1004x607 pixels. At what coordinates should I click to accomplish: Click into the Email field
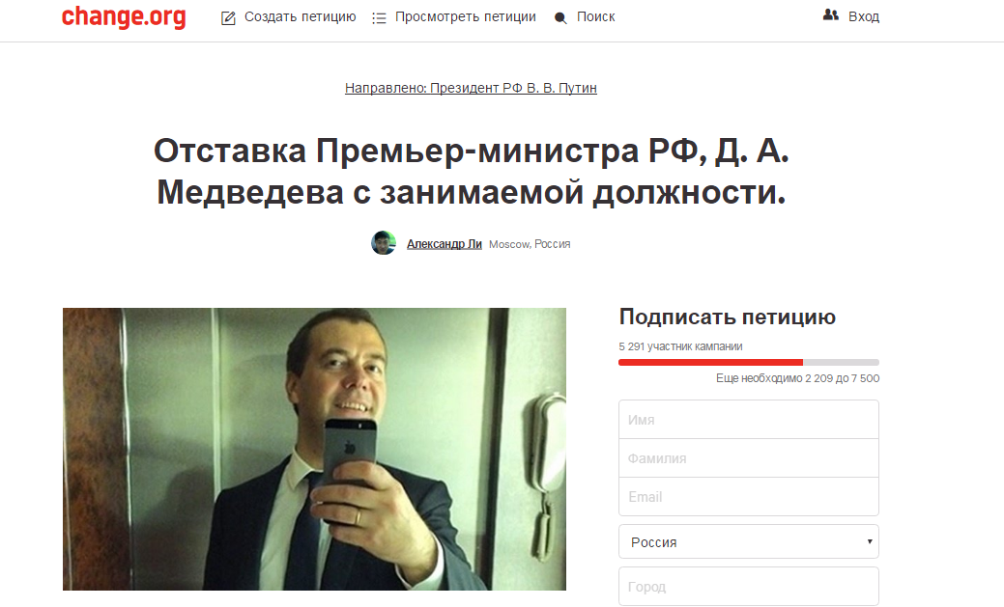click(x=749, y=496)
